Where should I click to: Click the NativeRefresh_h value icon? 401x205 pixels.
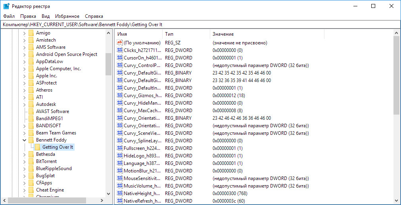(x=119, y=201)
